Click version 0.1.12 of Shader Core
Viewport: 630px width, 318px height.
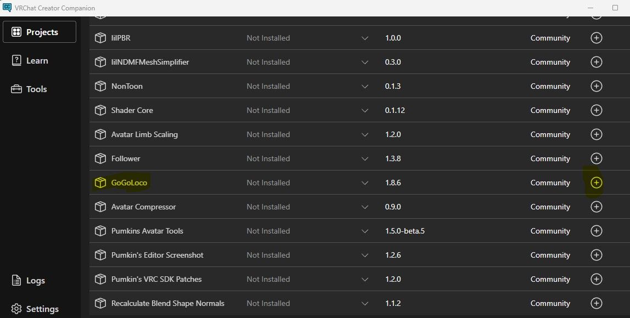[x=395, y=110]
